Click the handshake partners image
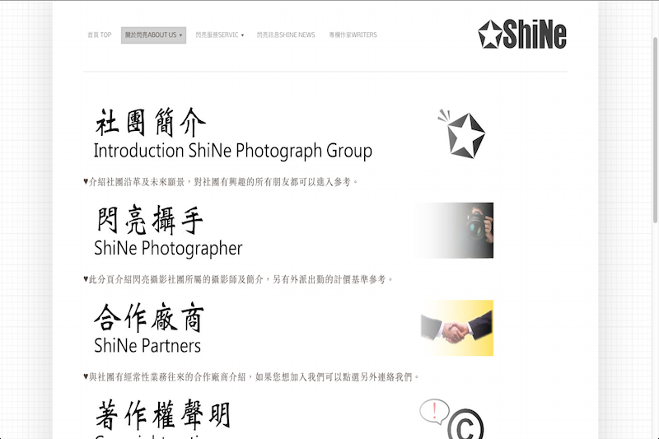Viewport: 659px width, 439px height. [x=456, y=328]
